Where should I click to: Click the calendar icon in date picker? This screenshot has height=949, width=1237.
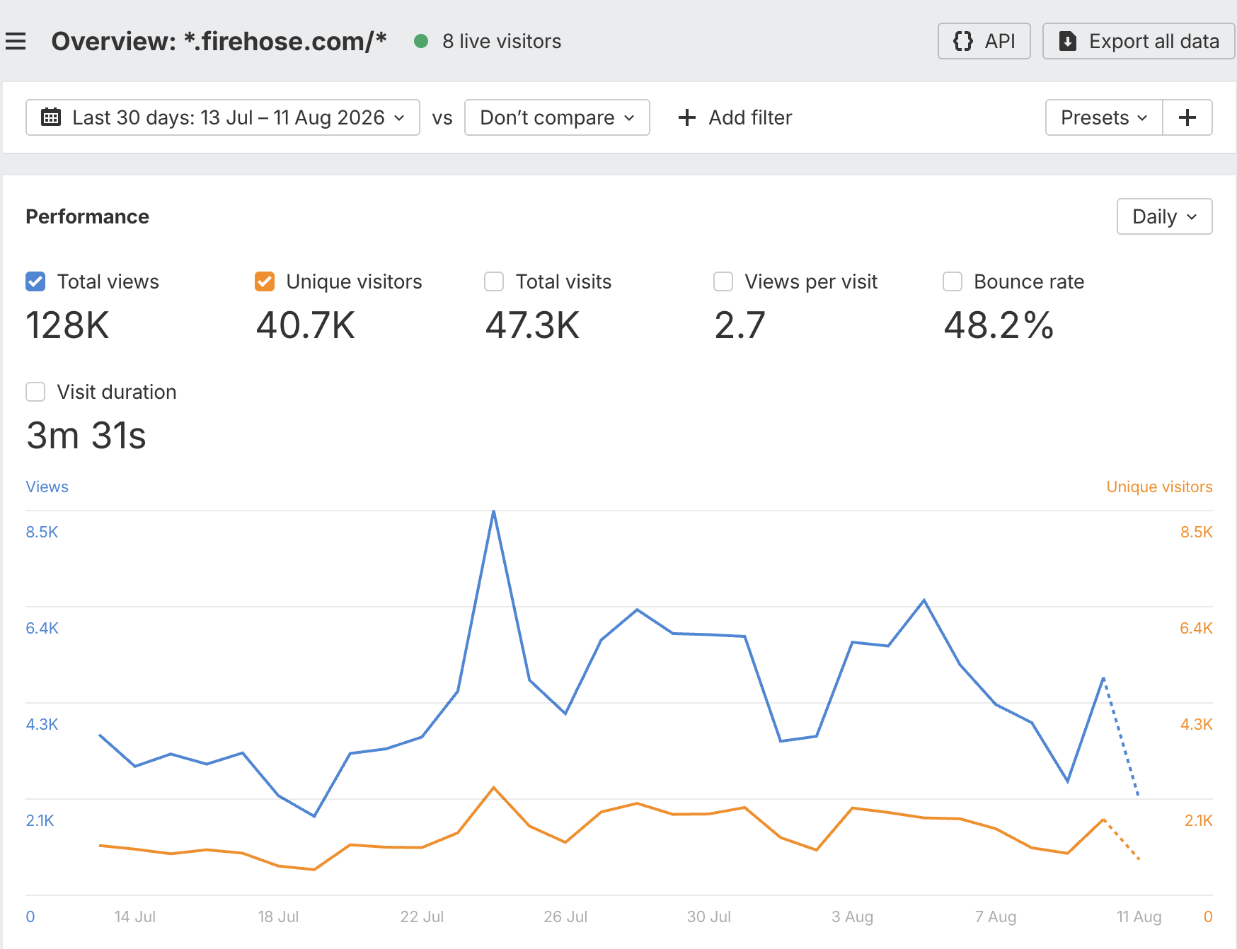(51, 117)
